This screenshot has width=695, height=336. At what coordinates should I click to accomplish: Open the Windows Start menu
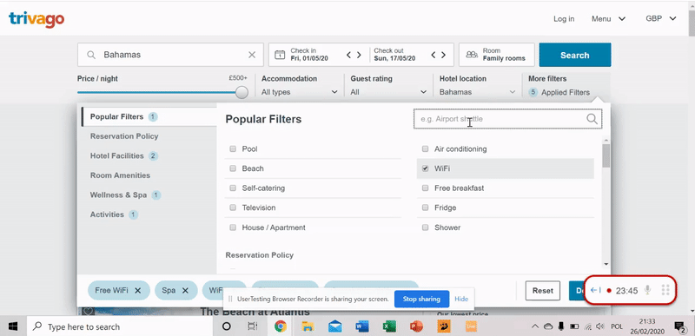click(x=13, y=326)
